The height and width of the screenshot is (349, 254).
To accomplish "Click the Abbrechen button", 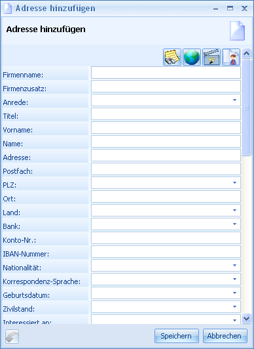I will (225, 336).
